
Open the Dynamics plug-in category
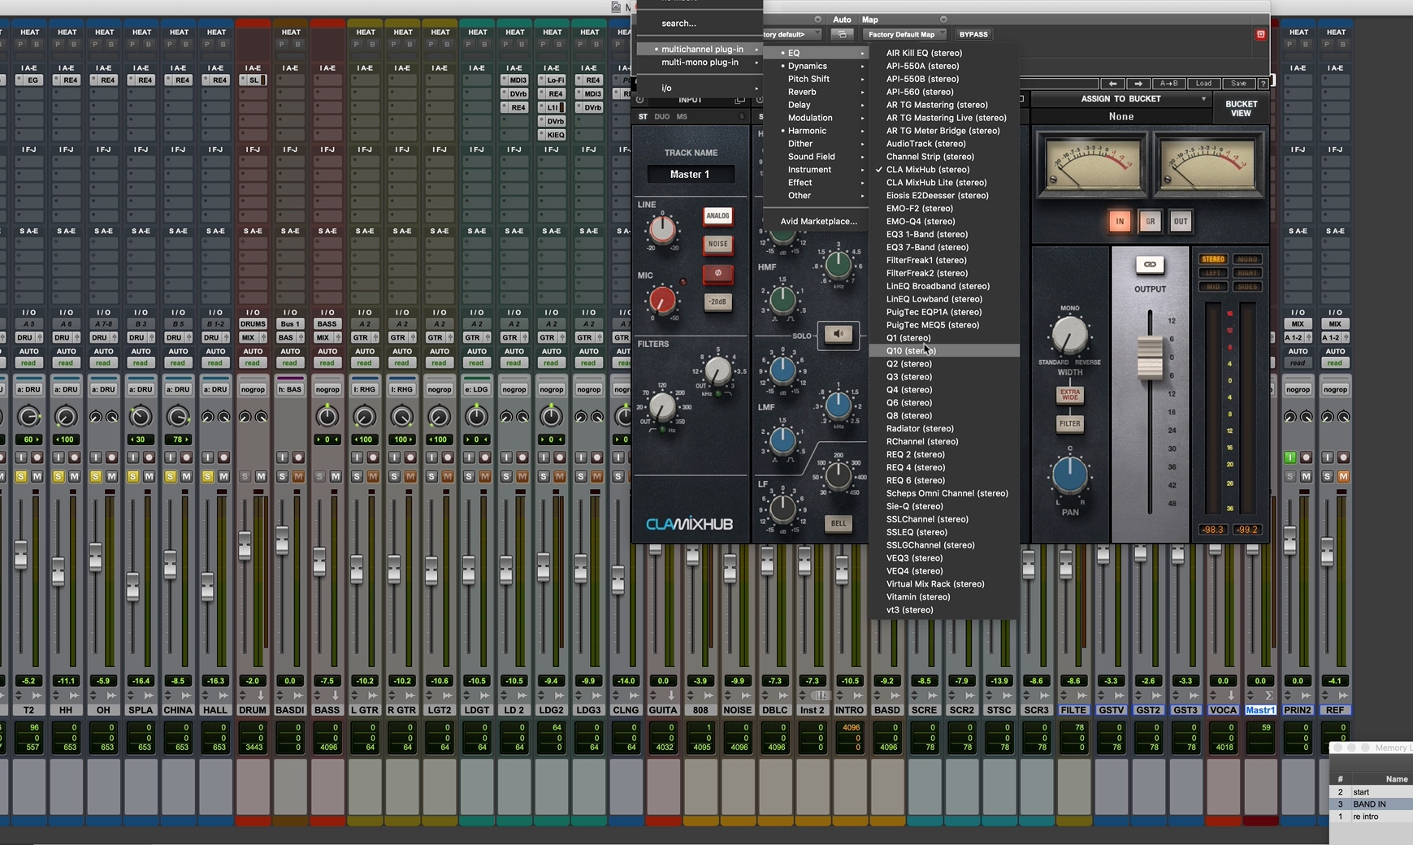(817, 66)
